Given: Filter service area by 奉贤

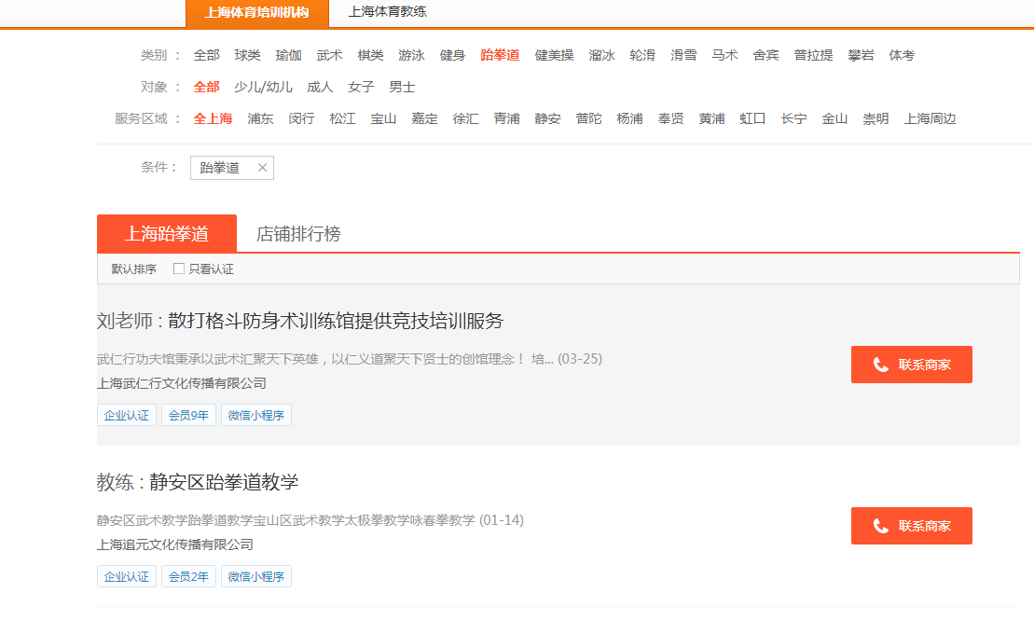Looking at the screenshot, I should coord(670,118).
